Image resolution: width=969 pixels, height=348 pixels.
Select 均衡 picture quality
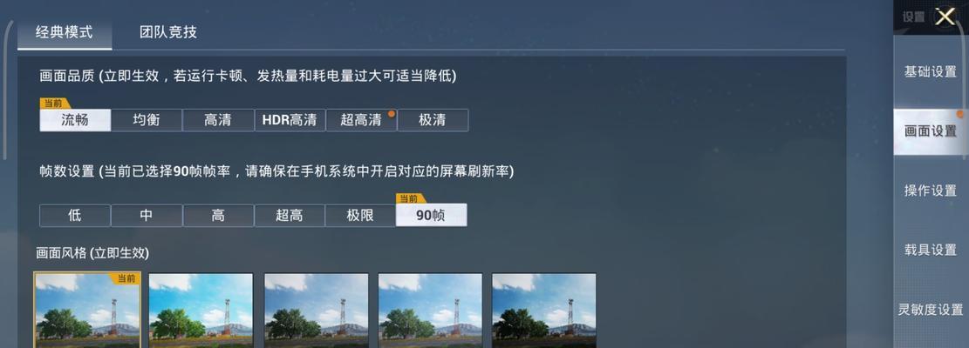pos(147,120)
